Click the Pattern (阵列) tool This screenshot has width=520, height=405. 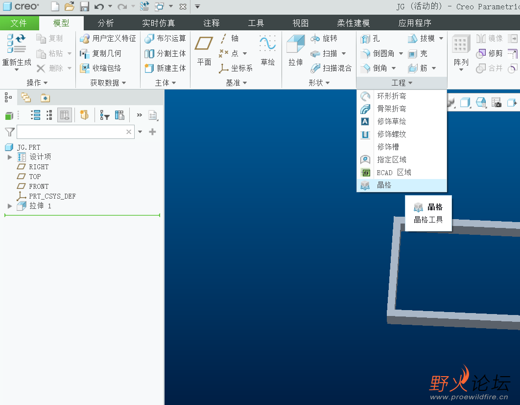[461, 50]
